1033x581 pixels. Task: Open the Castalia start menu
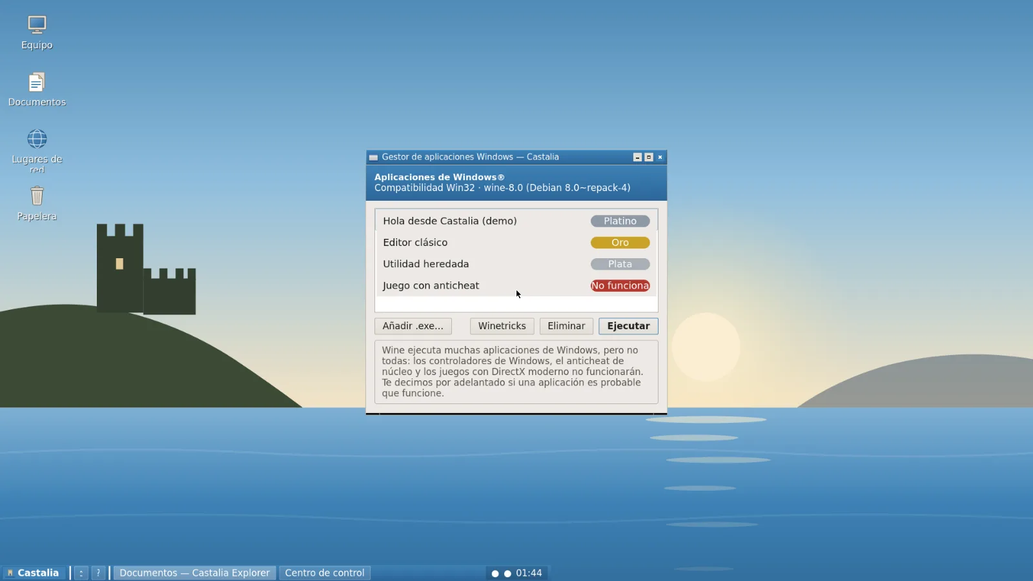pyautogui.click(x=34, y=573)
